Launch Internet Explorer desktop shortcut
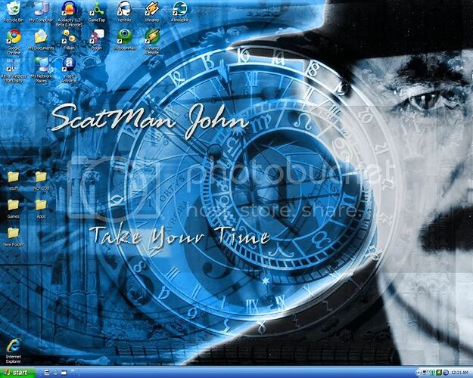 click(13, 347)
